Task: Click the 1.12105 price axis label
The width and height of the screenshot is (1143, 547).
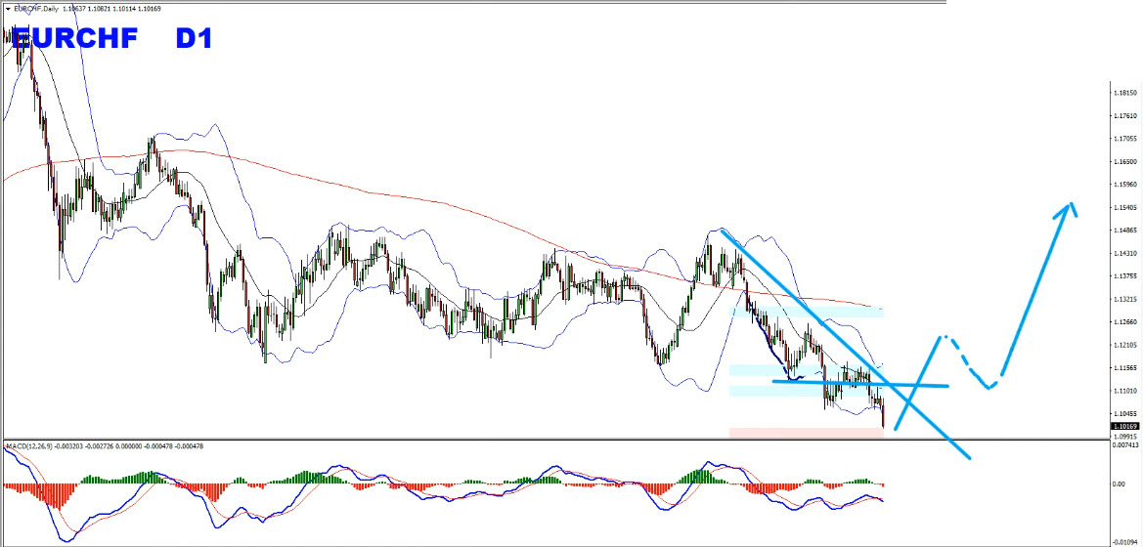Action: click(1124, 345)
